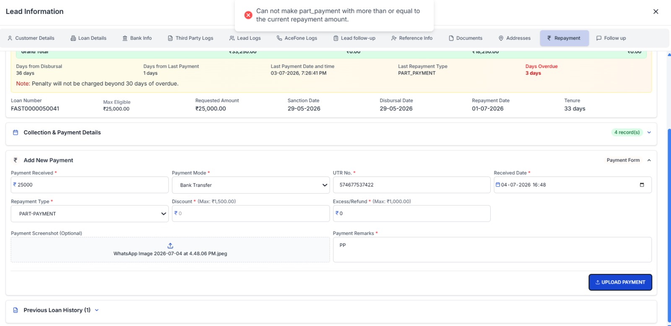Click the rupee icon beside Add New Payment
This screenshot has width=671, height=326.
click(16, 160)
